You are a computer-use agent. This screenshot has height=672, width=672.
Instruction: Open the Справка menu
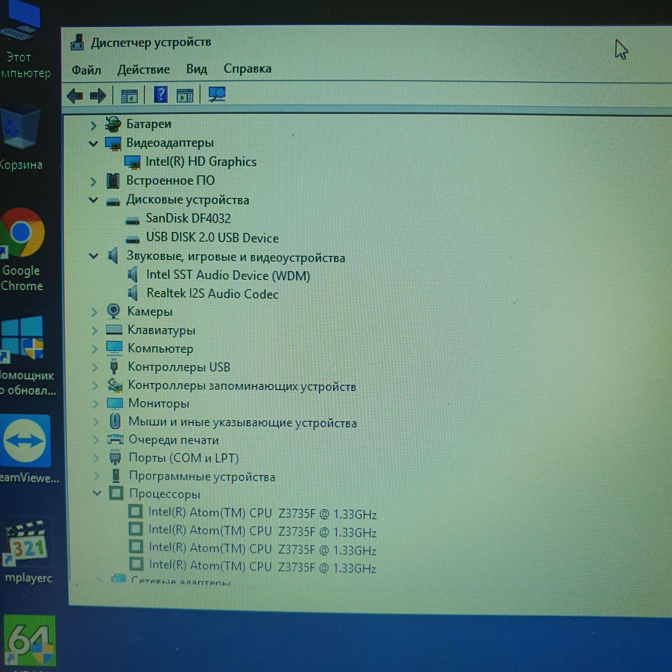pyautogui.click(x=248, y=68)
